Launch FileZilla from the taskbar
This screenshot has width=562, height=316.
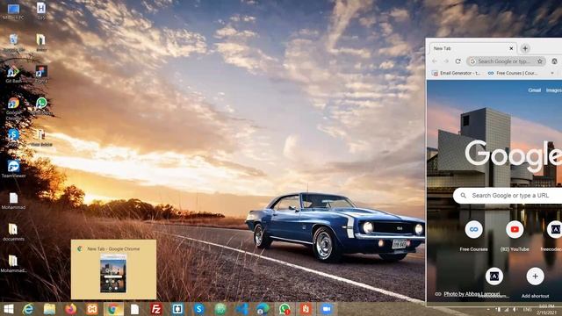tap(156, 309)
